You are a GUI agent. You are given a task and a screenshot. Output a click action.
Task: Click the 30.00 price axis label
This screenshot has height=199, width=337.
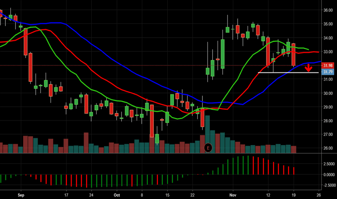pyautogui.click(x=328, y=93)
